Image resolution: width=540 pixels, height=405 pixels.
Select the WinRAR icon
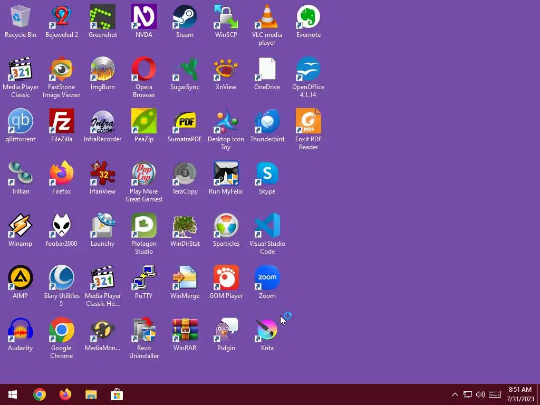tap(185, 330)
